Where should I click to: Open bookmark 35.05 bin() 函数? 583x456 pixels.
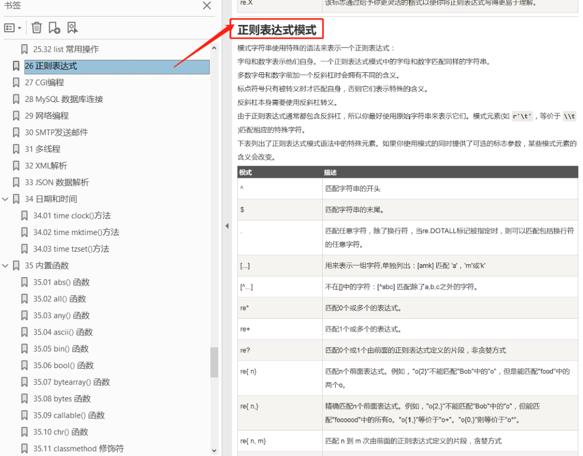[x=61, y=349]
